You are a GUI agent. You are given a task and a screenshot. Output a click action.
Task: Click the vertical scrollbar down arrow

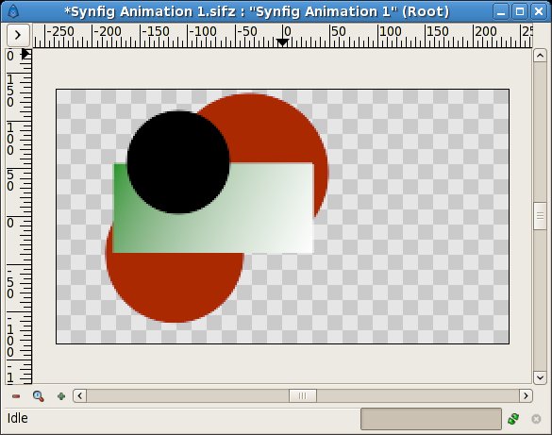point(540,377)
